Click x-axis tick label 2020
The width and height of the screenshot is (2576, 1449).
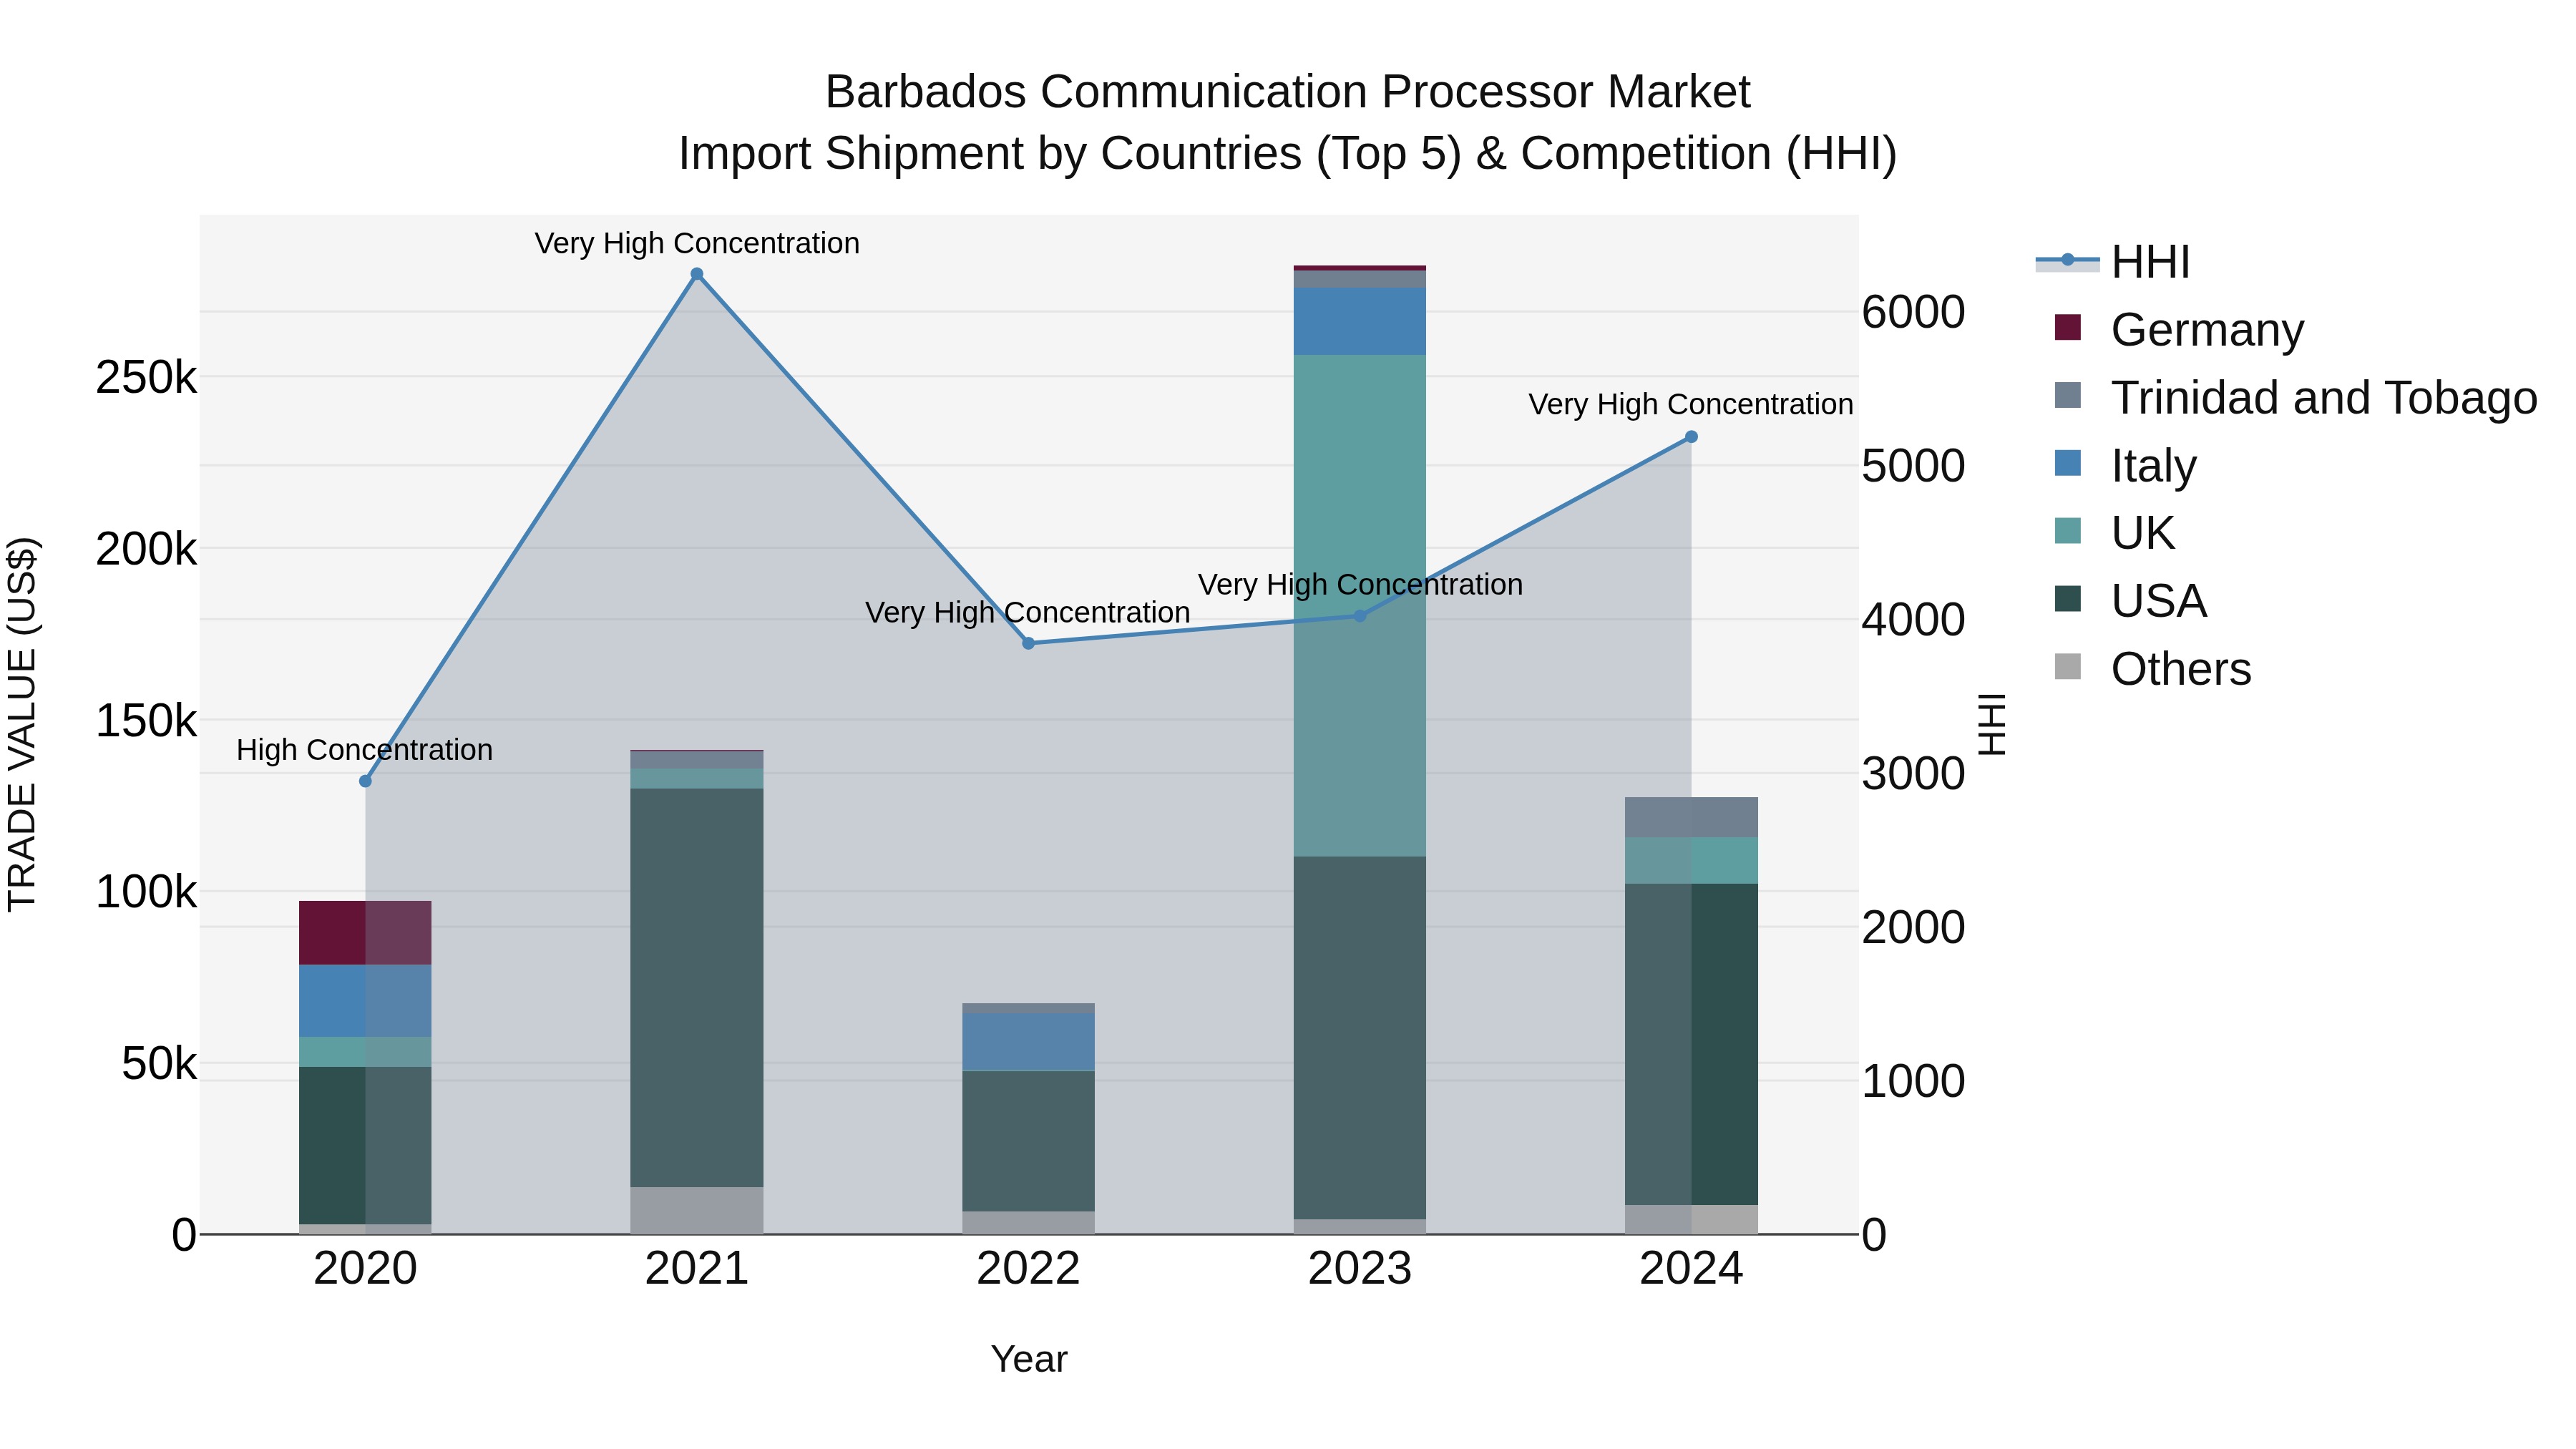pos(365,1268)
